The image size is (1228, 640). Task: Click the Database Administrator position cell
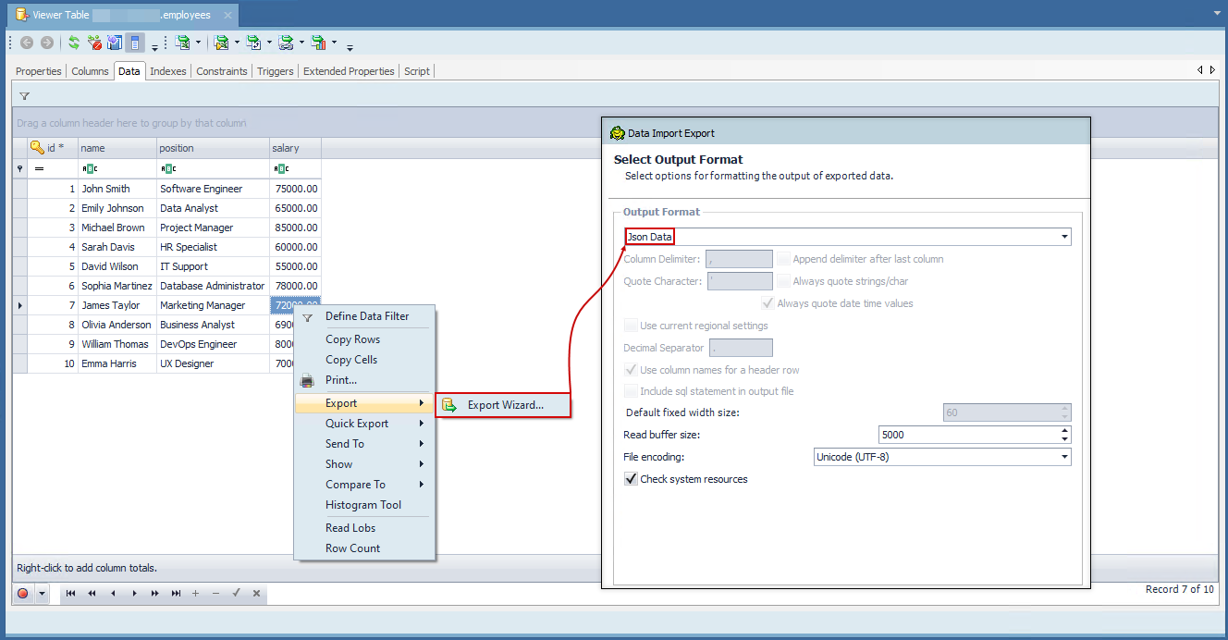pos(212,286)
